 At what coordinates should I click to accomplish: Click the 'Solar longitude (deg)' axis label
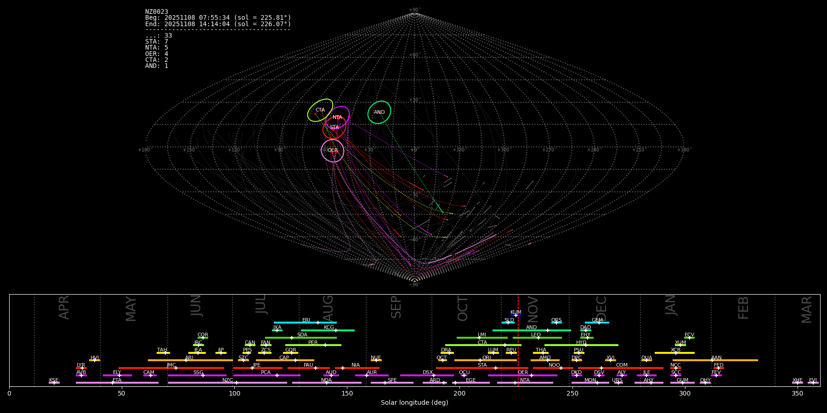(414, 403)
